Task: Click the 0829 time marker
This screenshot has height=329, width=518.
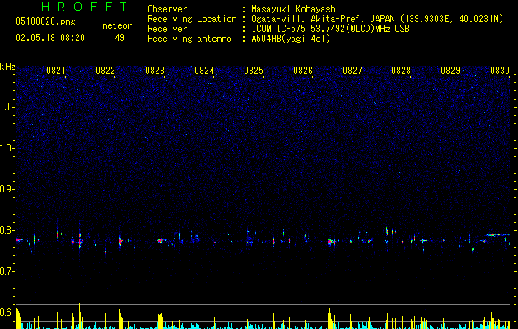Action: [450, 71]
